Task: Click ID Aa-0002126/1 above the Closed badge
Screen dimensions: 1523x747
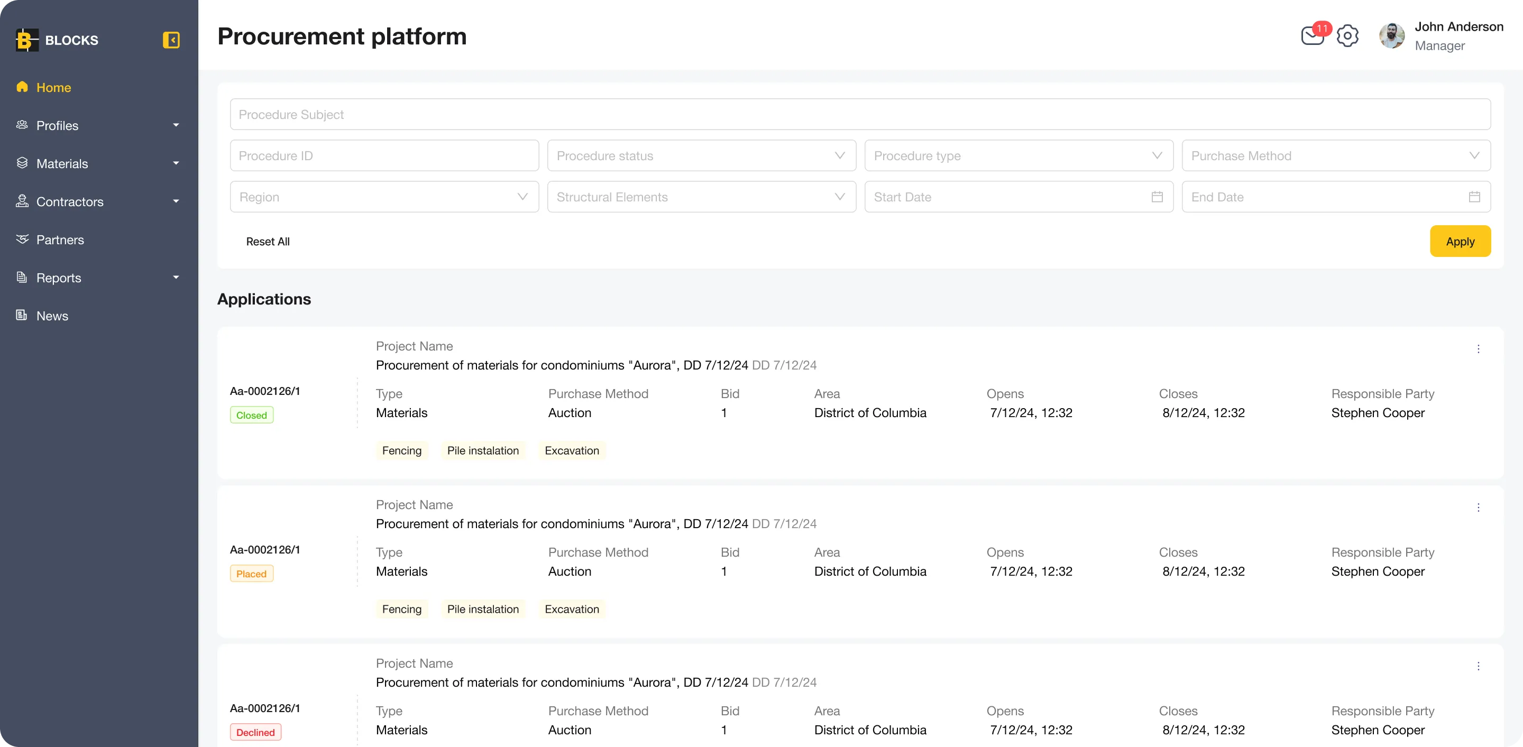Action: [265, 391]
